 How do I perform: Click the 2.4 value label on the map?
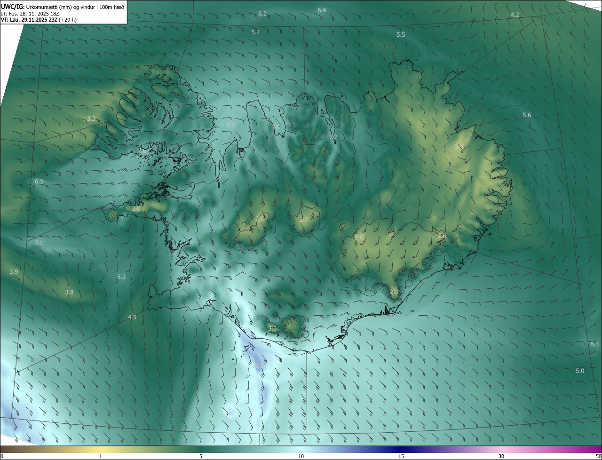pos(459,147)
